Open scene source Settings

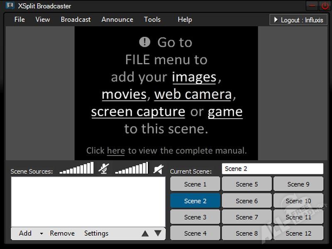click(x=96, y=233)
